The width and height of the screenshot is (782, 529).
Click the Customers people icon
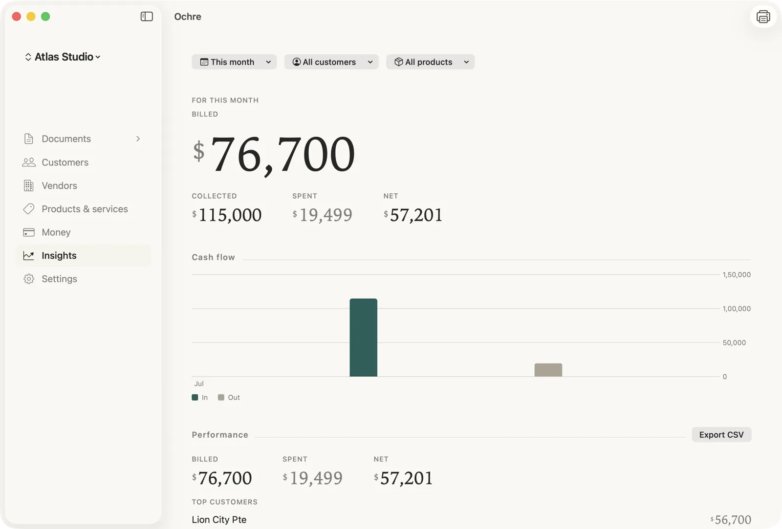pos(29,162)
